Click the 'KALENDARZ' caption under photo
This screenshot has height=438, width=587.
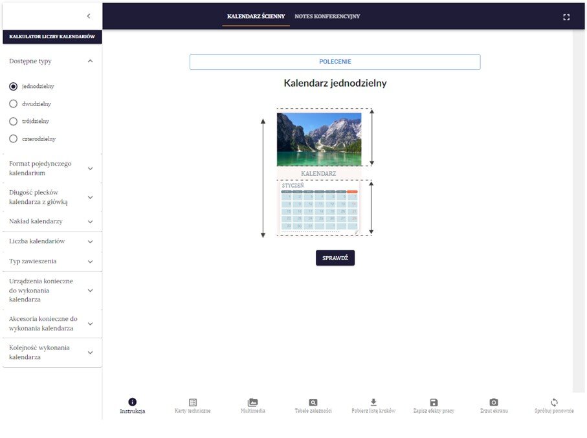tap(318, 173)
